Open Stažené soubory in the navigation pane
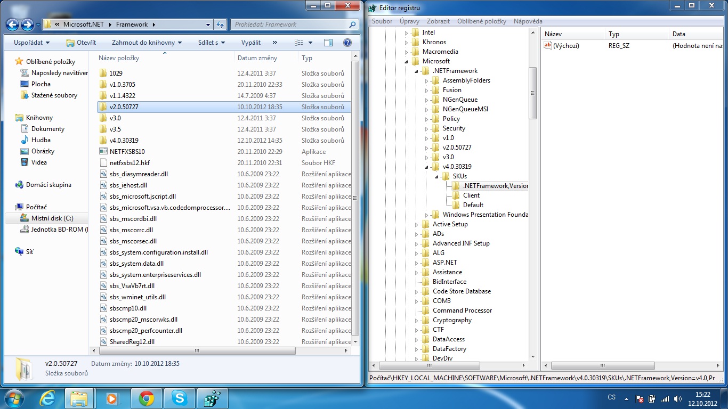Image resolution: width=728 pixels, height=409 pixels. click(x=54, y=95)
